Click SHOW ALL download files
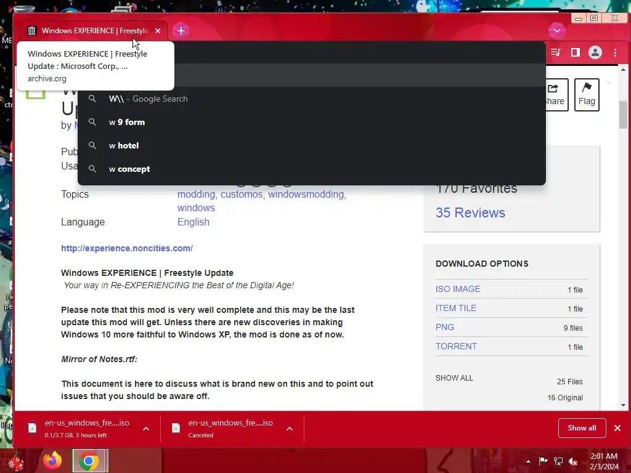Screen dimensions: 631x473 [x=454, y=378]
